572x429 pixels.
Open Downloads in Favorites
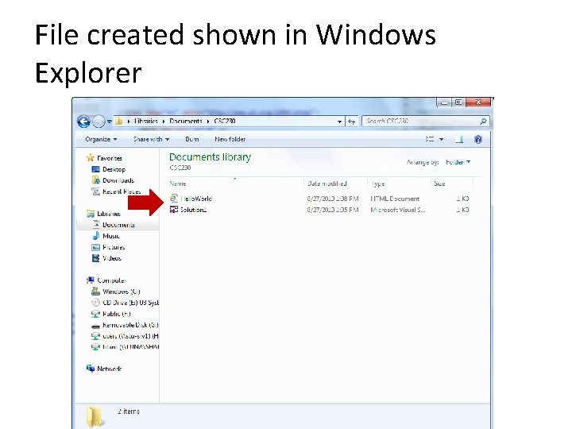coord(118,180)
